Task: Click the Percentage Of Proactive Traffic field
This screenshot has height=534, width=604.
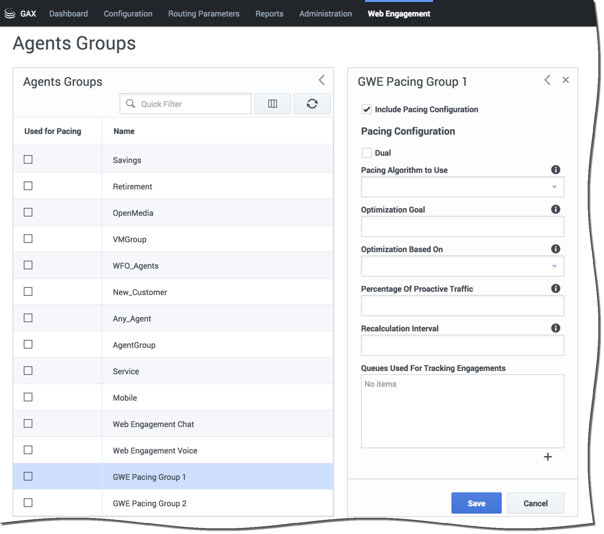Action: click(462, 306)
